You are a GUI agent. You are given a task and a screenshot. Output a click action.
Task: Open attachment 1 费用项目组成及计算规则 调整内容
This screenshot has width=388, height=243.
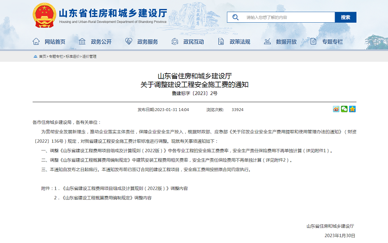click(x=125, y=188)
